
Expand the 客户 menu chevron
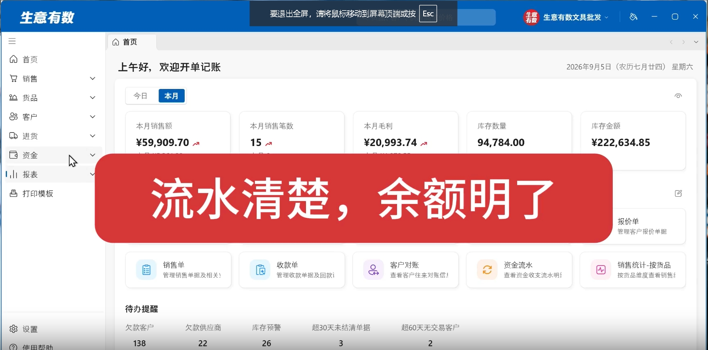tap(93, 117)
